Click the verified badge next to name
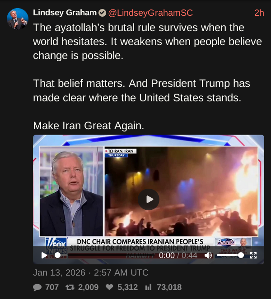The height and width of the screenshot is (299, 271). [103, 13]
